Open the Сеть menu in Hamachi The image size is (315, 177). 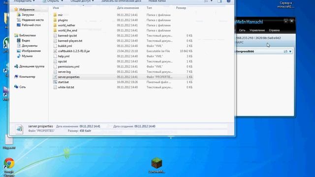click(242, 30)
